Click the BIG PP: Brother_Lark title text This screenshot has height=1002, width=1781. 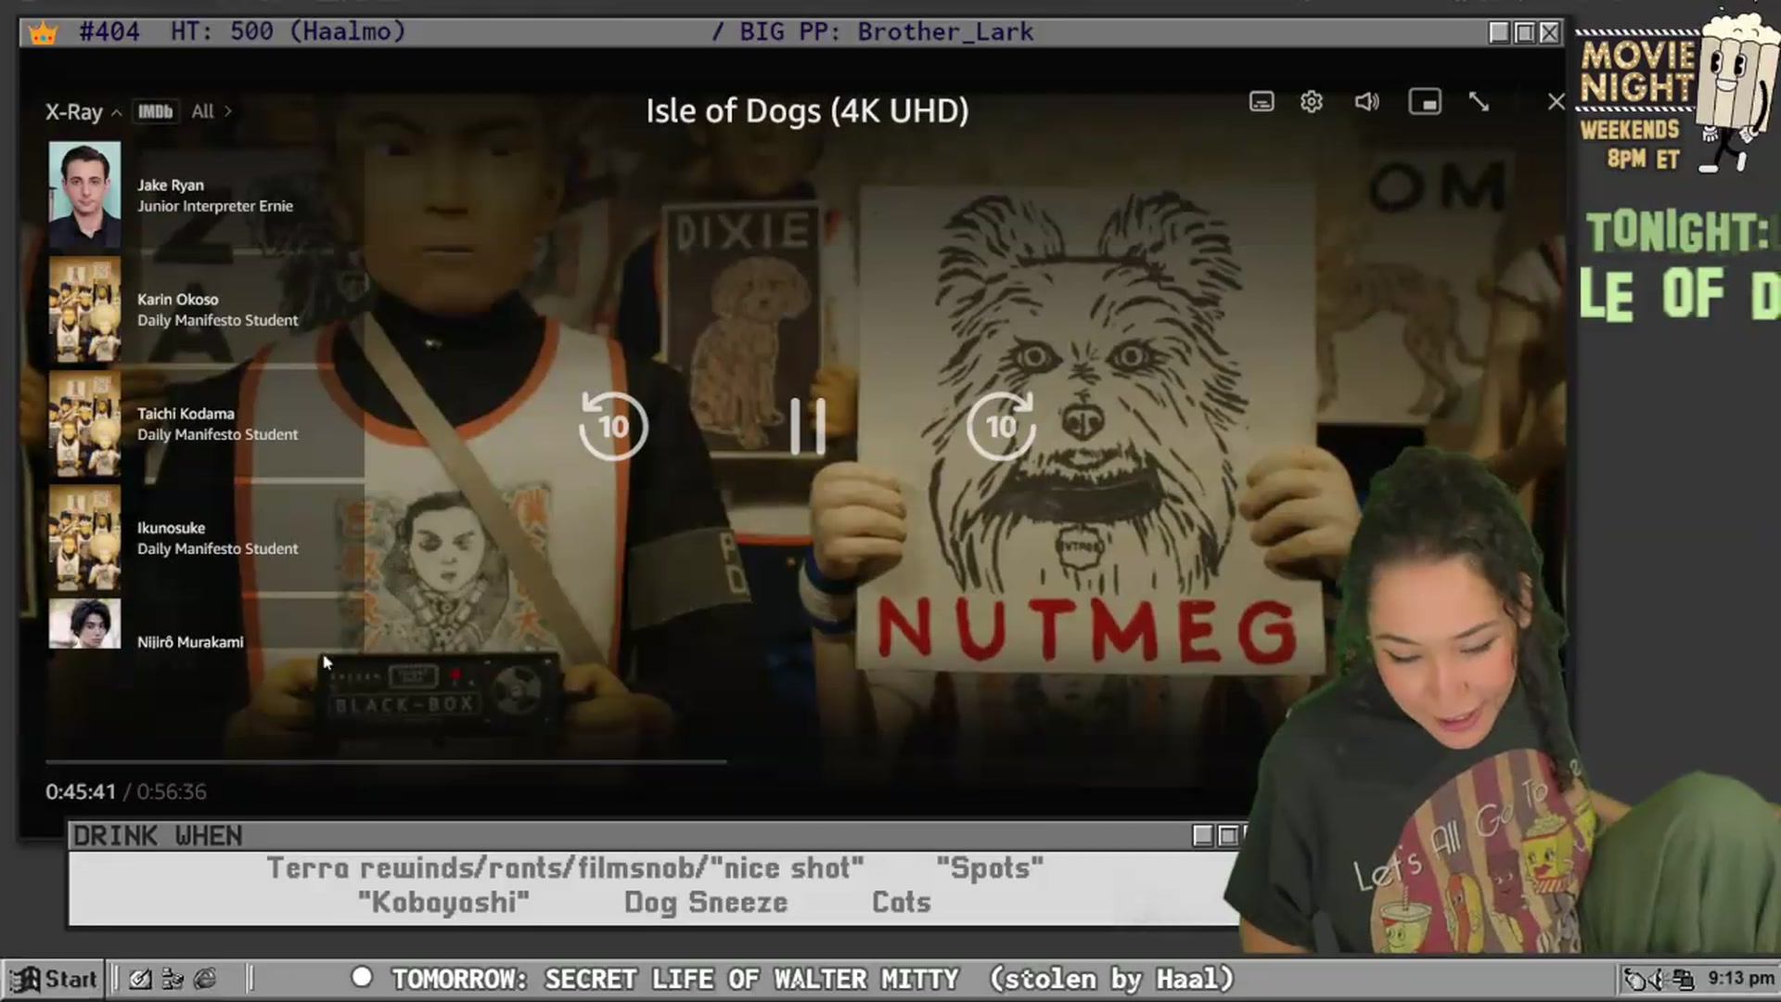point(886,32)
